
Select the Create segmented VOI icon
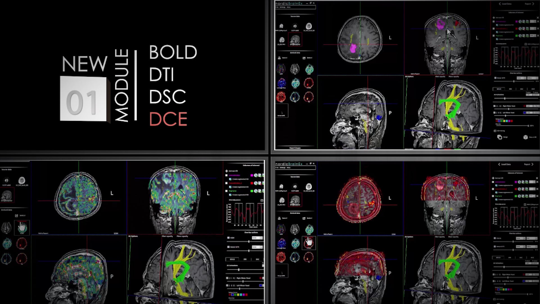[x=497, y=24]
